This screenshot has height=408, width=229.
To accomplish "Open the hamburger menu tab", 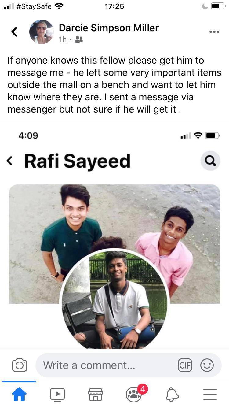I will click(x=210, y=395).
